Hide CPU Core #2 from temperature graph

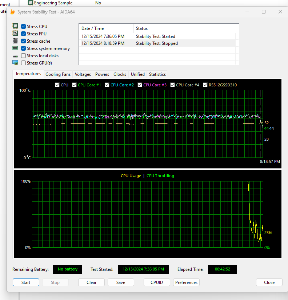click(107, 85)
